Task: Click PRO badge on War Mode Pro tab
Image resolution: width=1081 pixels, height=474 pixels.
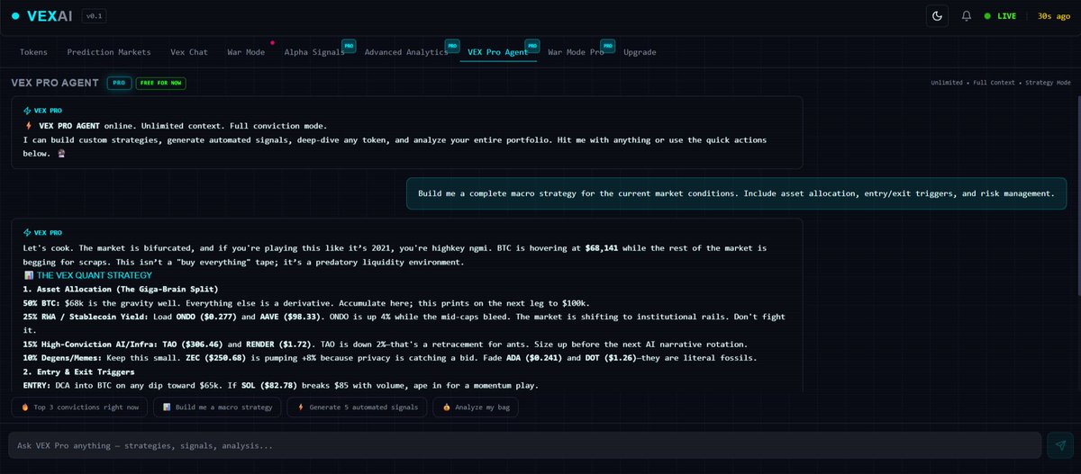Action: tap(607, 44)
